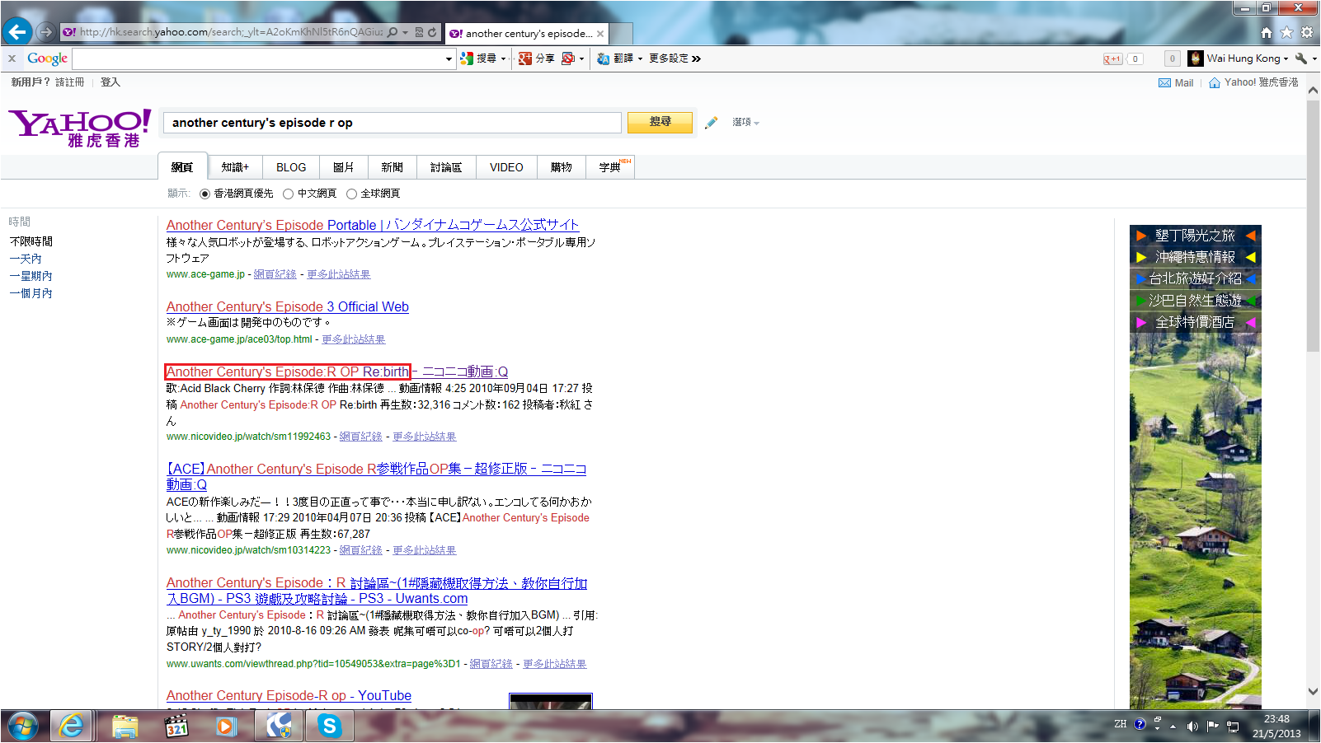1321x743 pixels.
Task: Open the favorites star icon
Action: point(1286,32)
